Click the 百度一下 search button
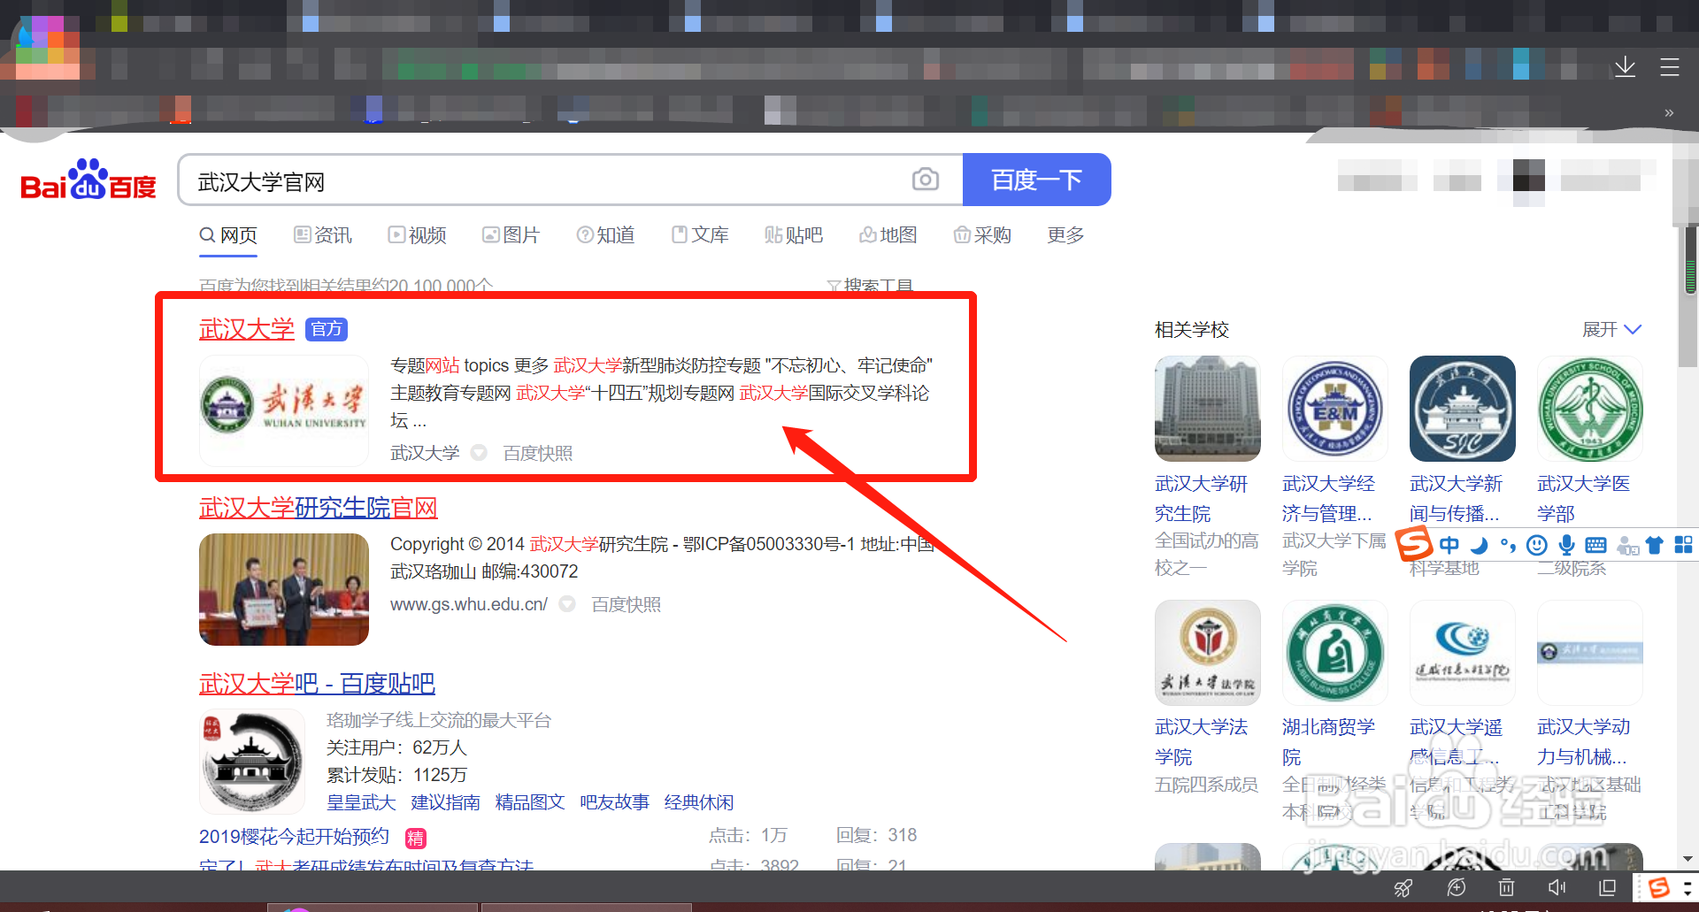This screenshot has height=912, width=1699. click(1036, 180)
